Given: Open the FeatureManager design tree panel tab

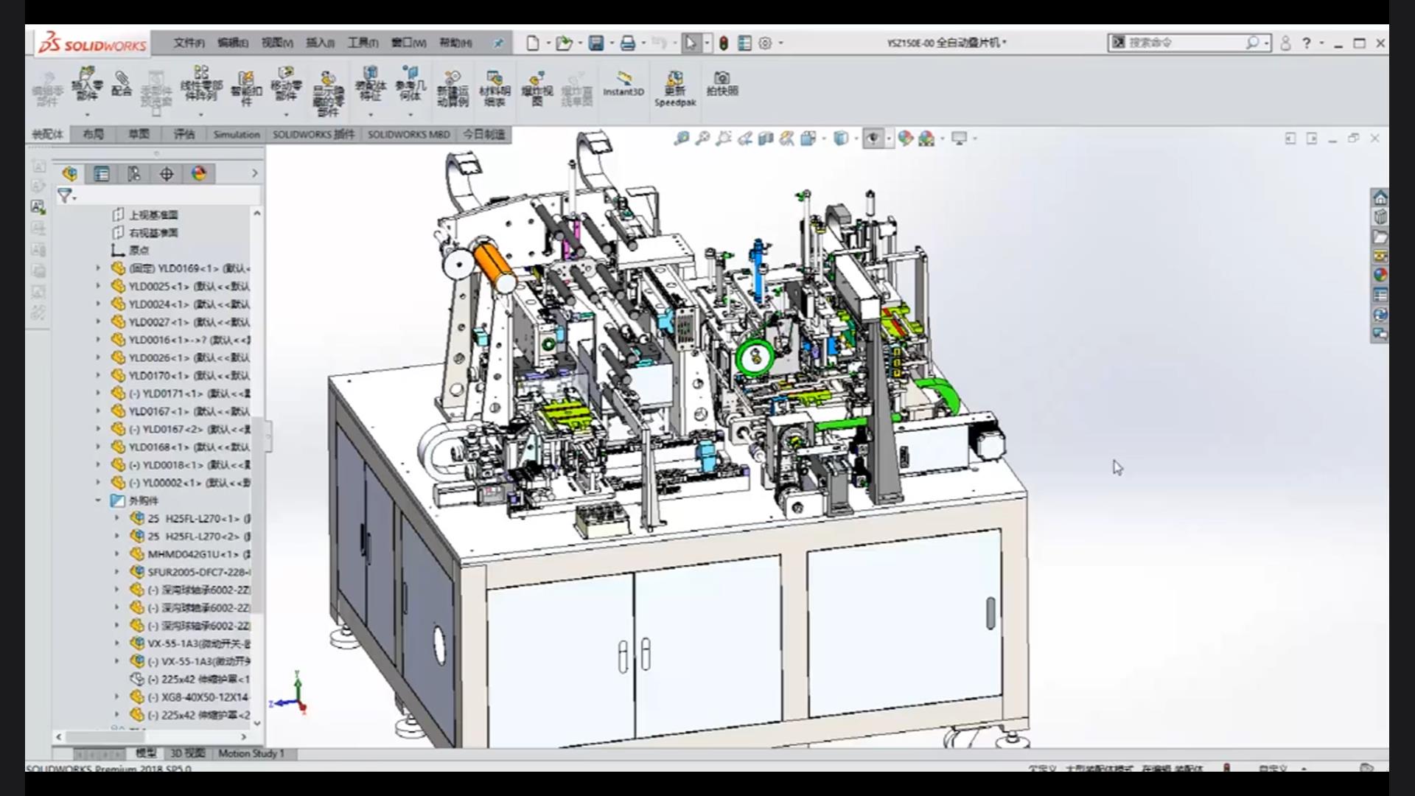Looking at the screenshot, I should (70, 173).
